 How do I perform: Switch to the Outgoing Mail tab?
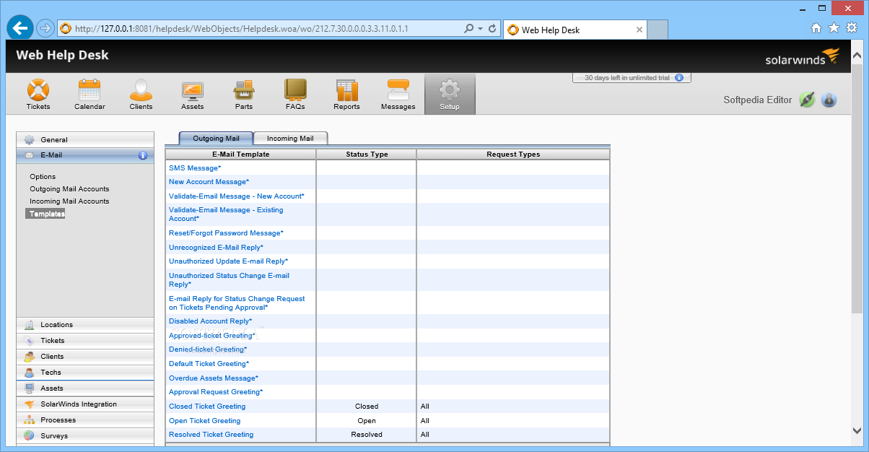tap(216, 138)
